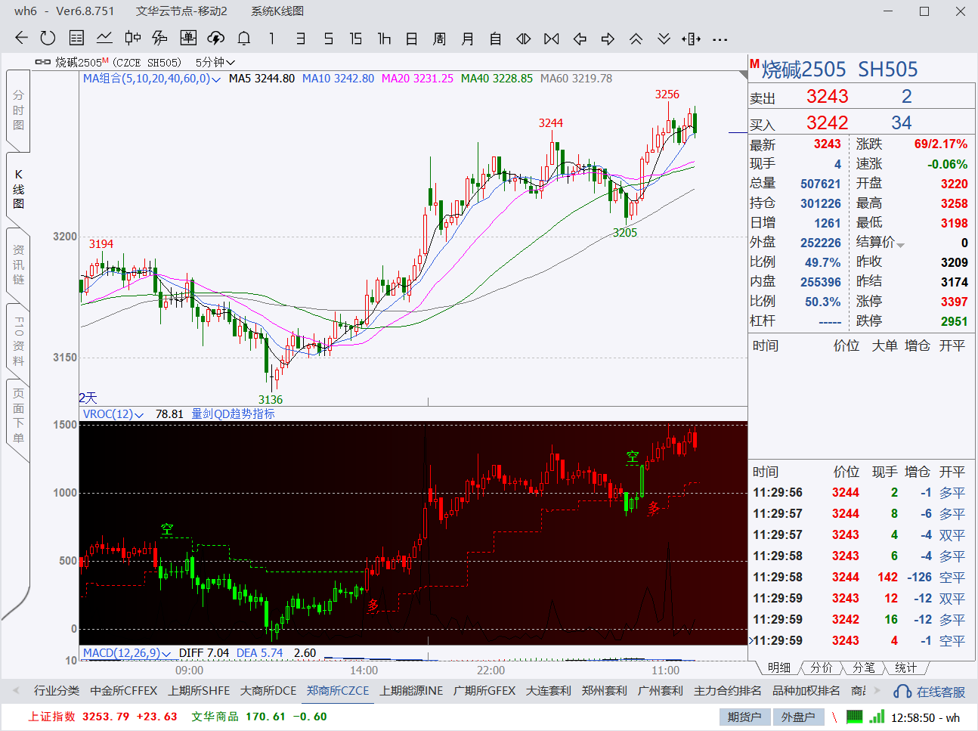
Task: Select the monthly (月) period button
Action: 468,38
